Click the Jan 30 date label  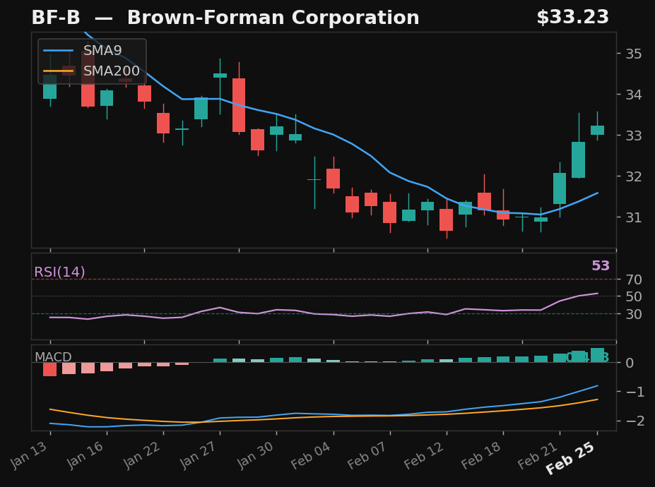pos(255,455)
